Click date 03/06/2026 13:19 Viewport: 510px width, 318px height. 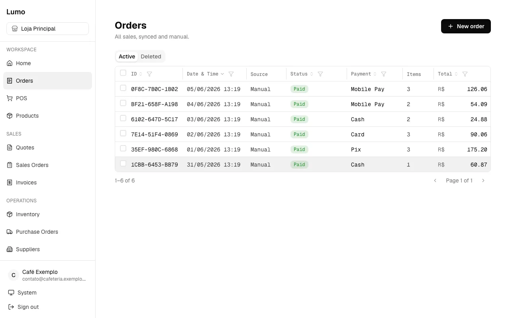tap(214, 119)
